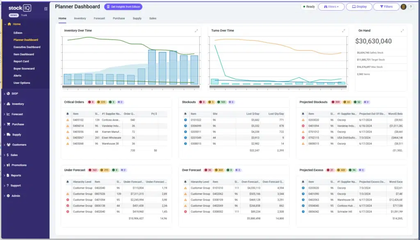Switch to the Supply tab

pos(137,18)
